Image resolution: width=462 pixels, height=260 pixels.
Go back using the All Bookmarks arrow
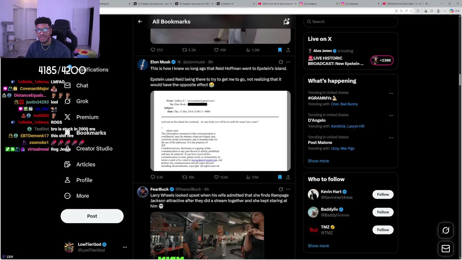[140, 22]
